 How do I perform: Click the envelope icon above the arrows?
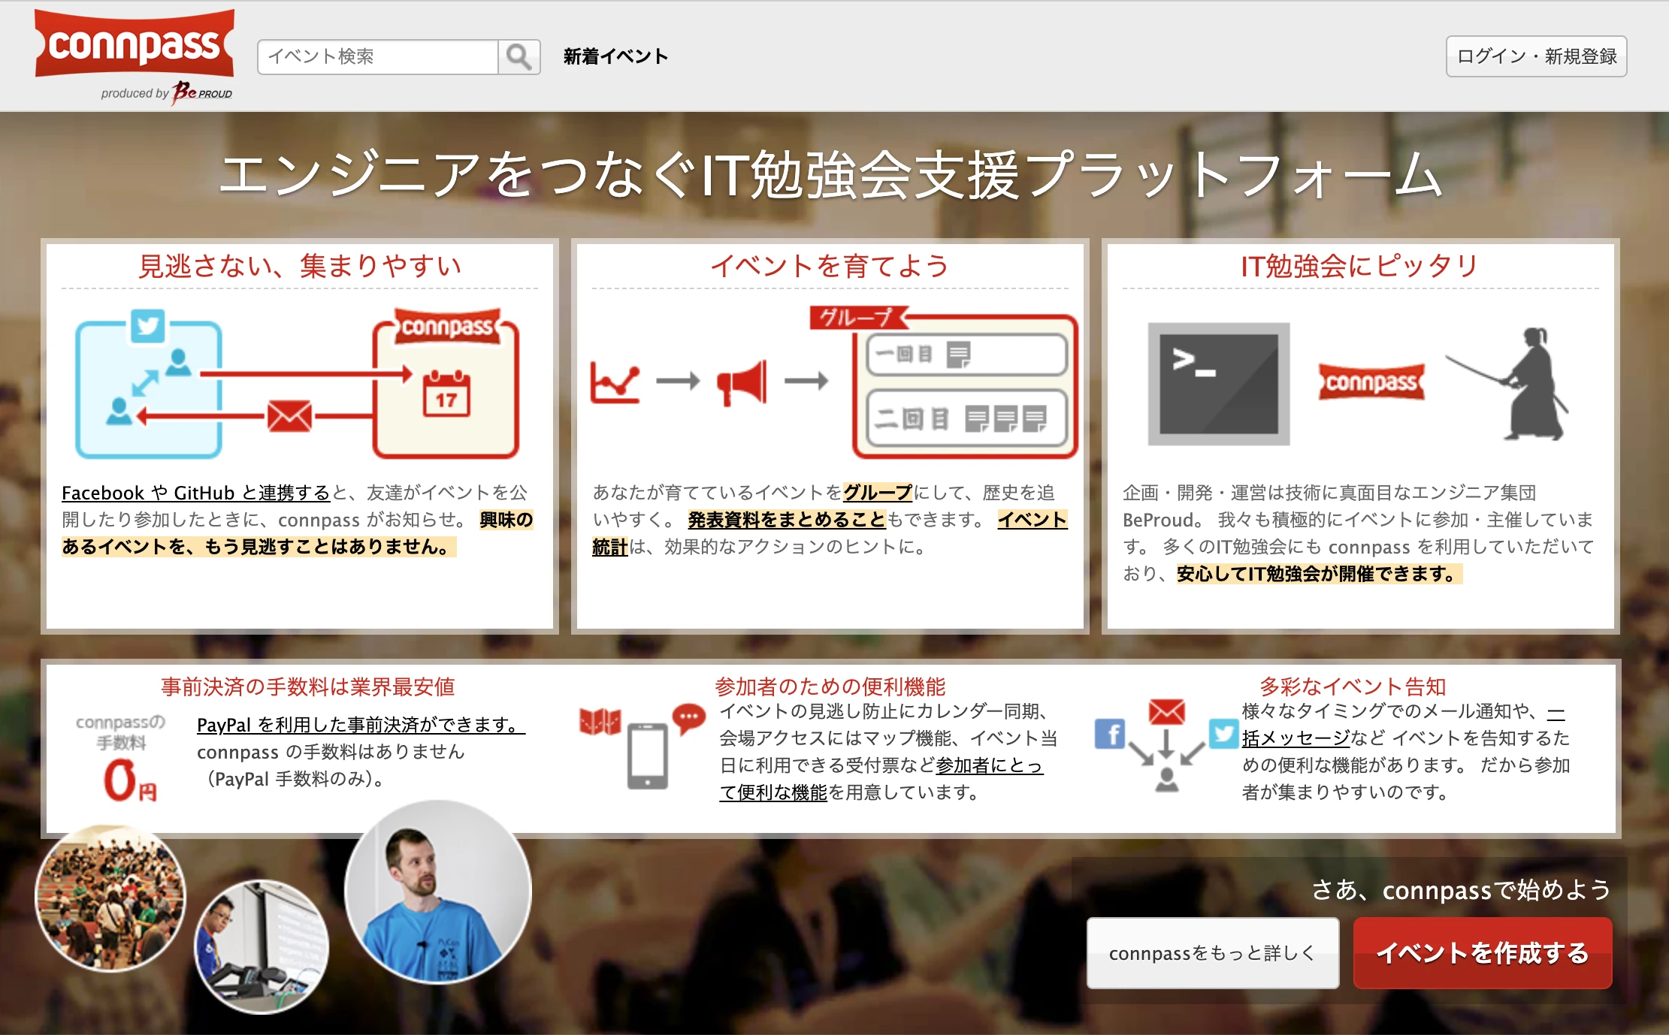click(1166, 712)
